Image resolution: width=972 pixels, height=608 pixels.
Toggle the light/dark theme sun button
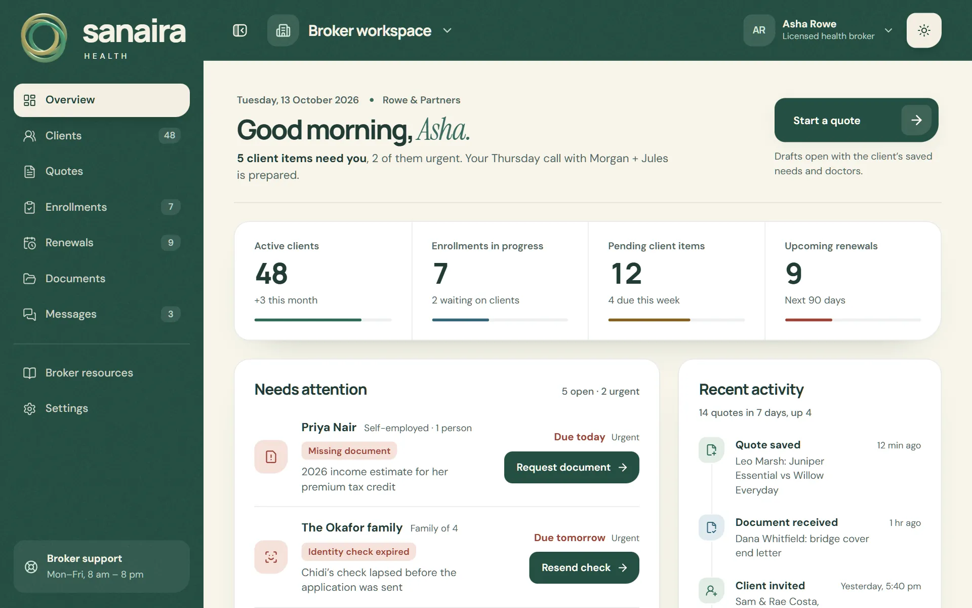click(x=924, y=30)
